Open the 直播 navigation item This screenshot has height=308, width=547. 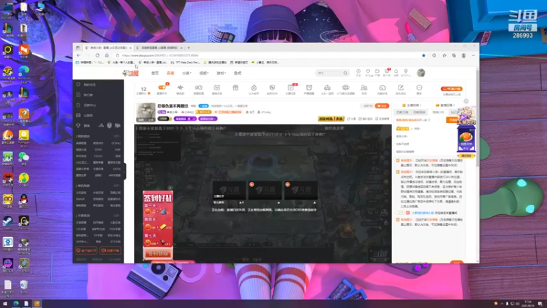170,73
